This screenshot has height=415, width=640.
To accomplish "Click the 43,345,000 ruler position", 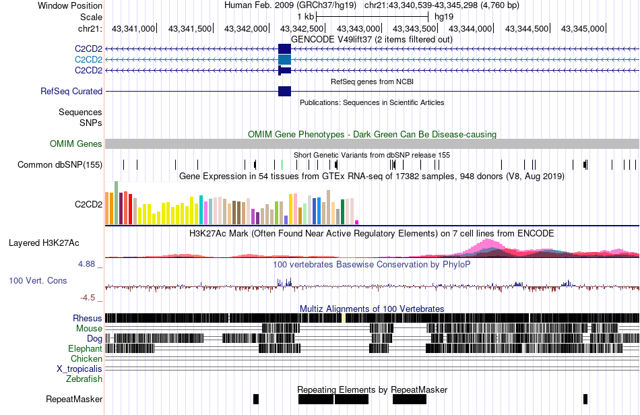I will 583,28.
